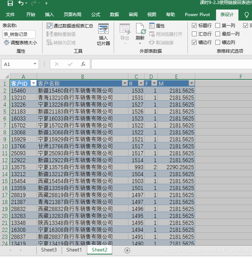Switch to Sheet3 tab
This screenshot has height=257, width=252.
pos(49,250)
